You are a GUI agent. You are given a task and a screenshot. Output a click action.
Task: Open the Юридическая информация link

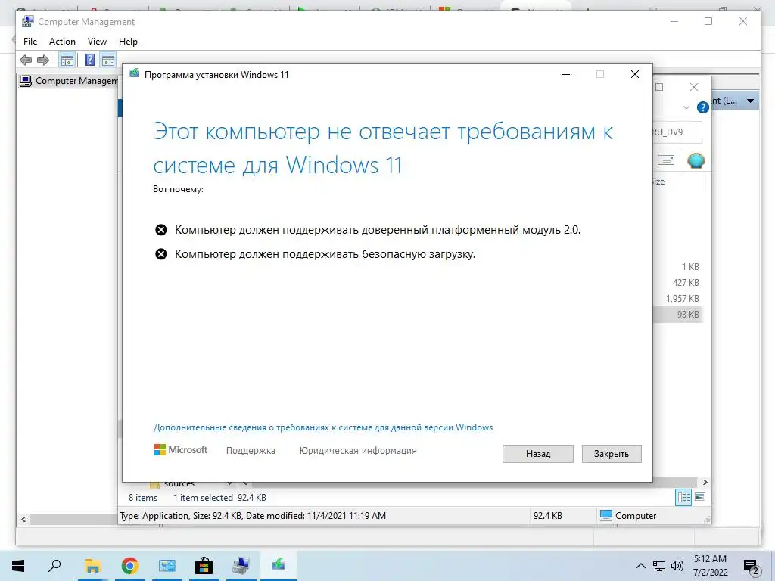pos(358,451)
